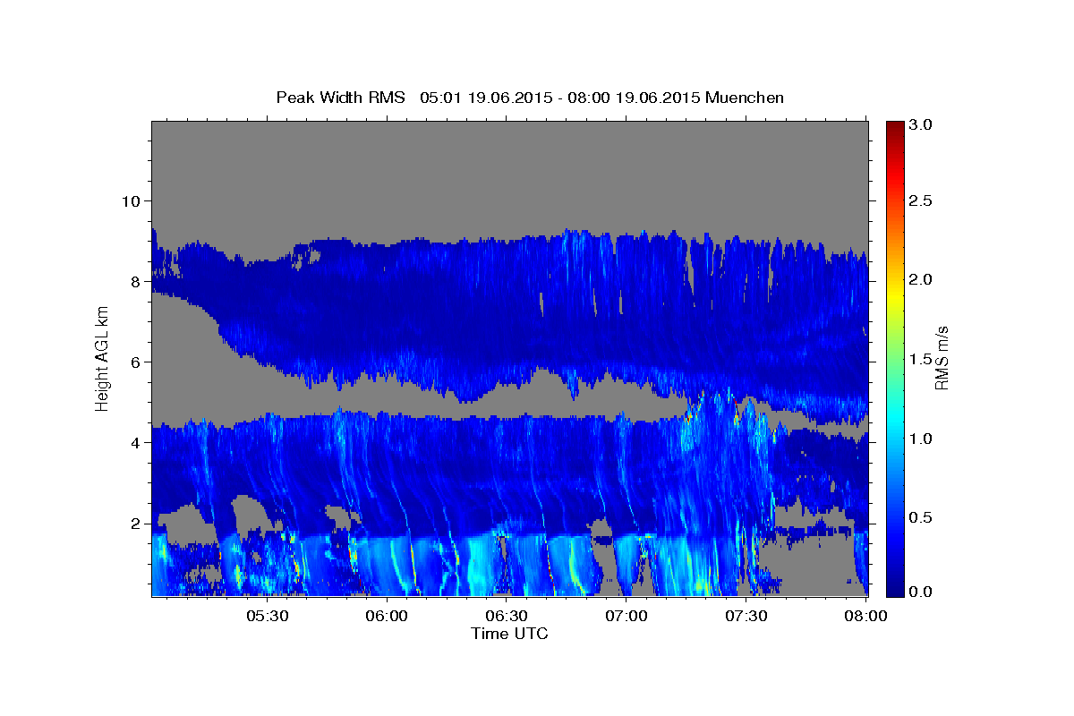Viewport: 1074px width, 716px height.
Task: Click the 06:00 time tick label
Action: tap(387, 616)
